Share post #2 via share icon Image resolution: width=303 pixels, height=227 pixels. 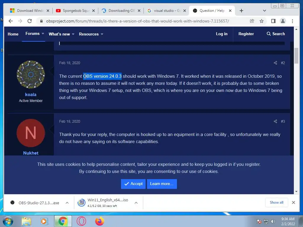pos(275,63)
